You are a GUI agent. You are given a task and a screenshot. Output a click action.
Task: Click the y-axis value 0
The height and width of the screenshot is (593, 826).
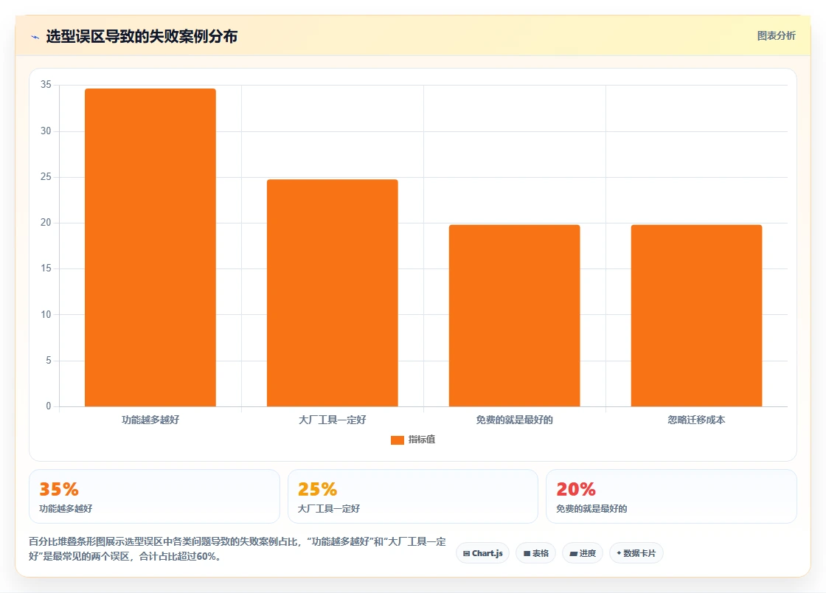click(49, 406)
